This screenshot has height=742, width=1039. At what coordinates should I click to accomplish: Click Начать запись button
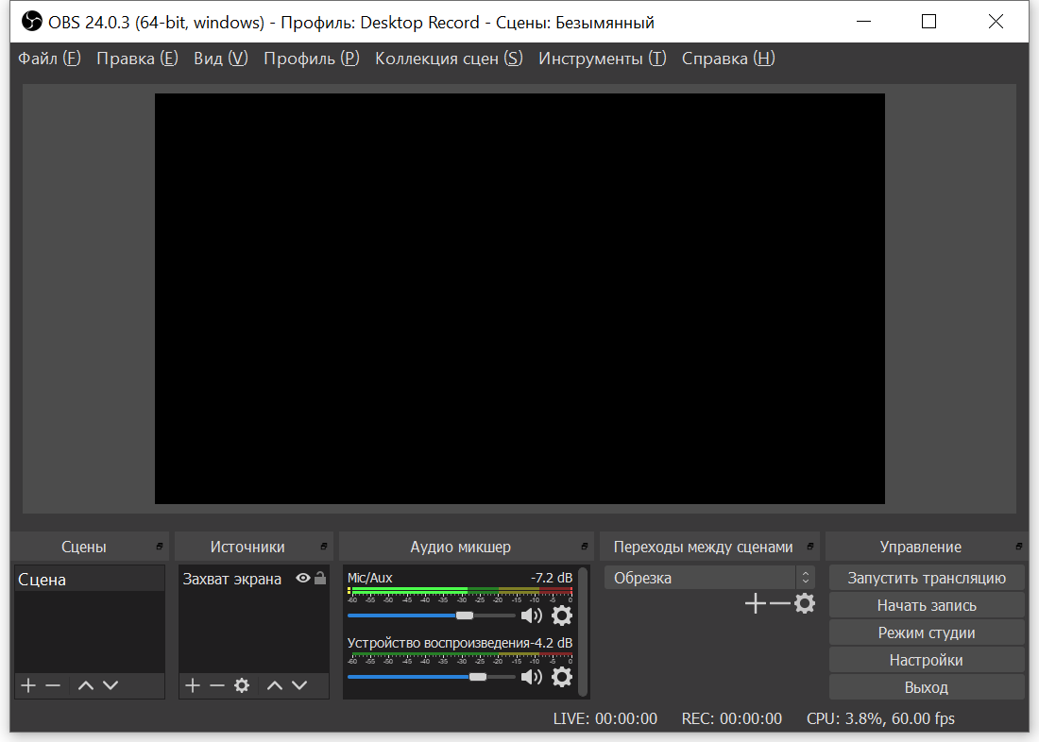pos(927,605)
